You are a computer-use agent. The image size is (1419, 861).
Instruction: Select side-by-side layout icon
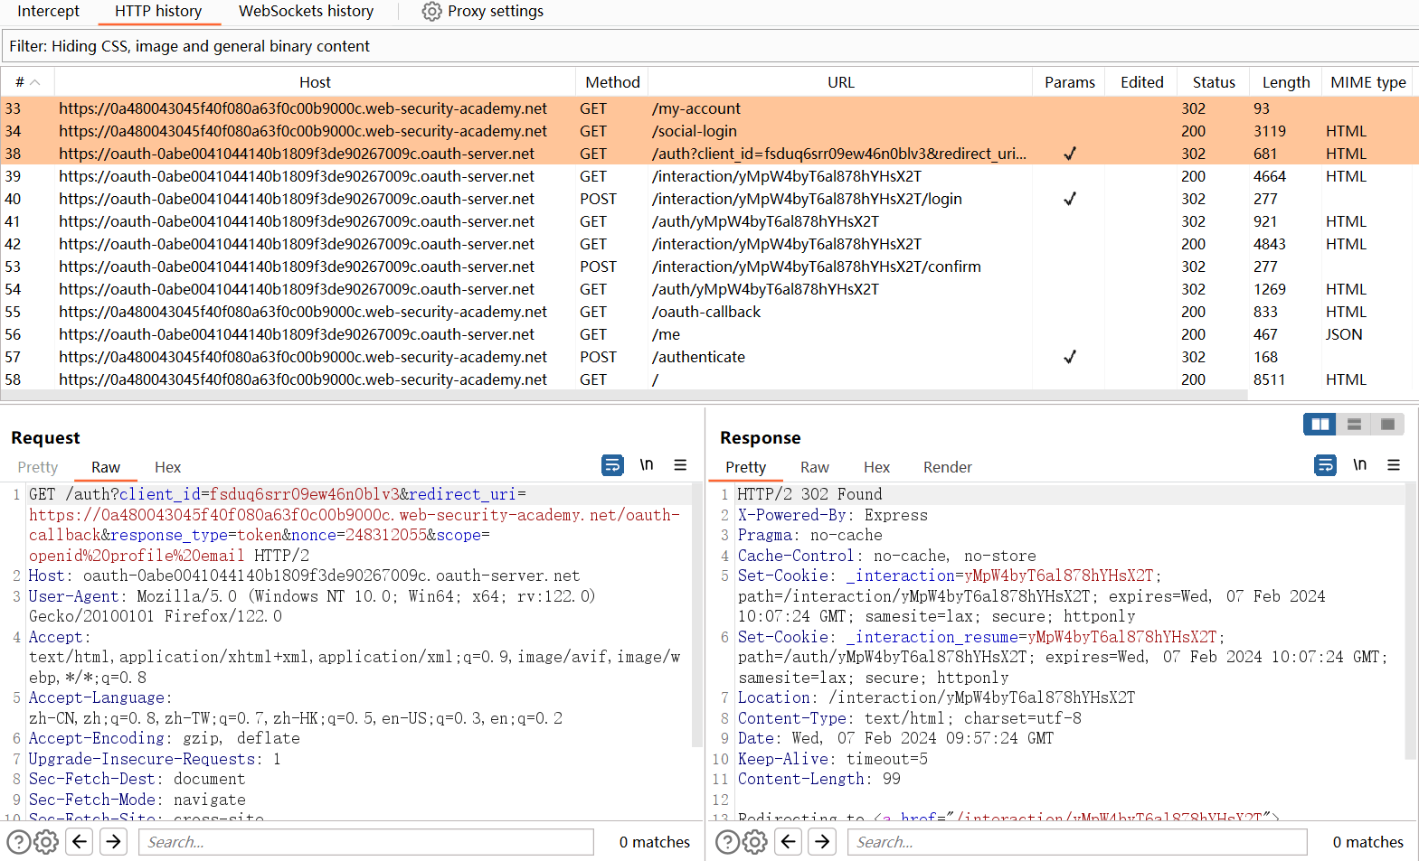coord(1320,425)
